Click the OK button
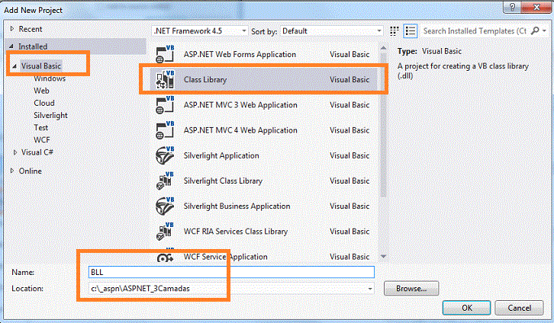 466,308
